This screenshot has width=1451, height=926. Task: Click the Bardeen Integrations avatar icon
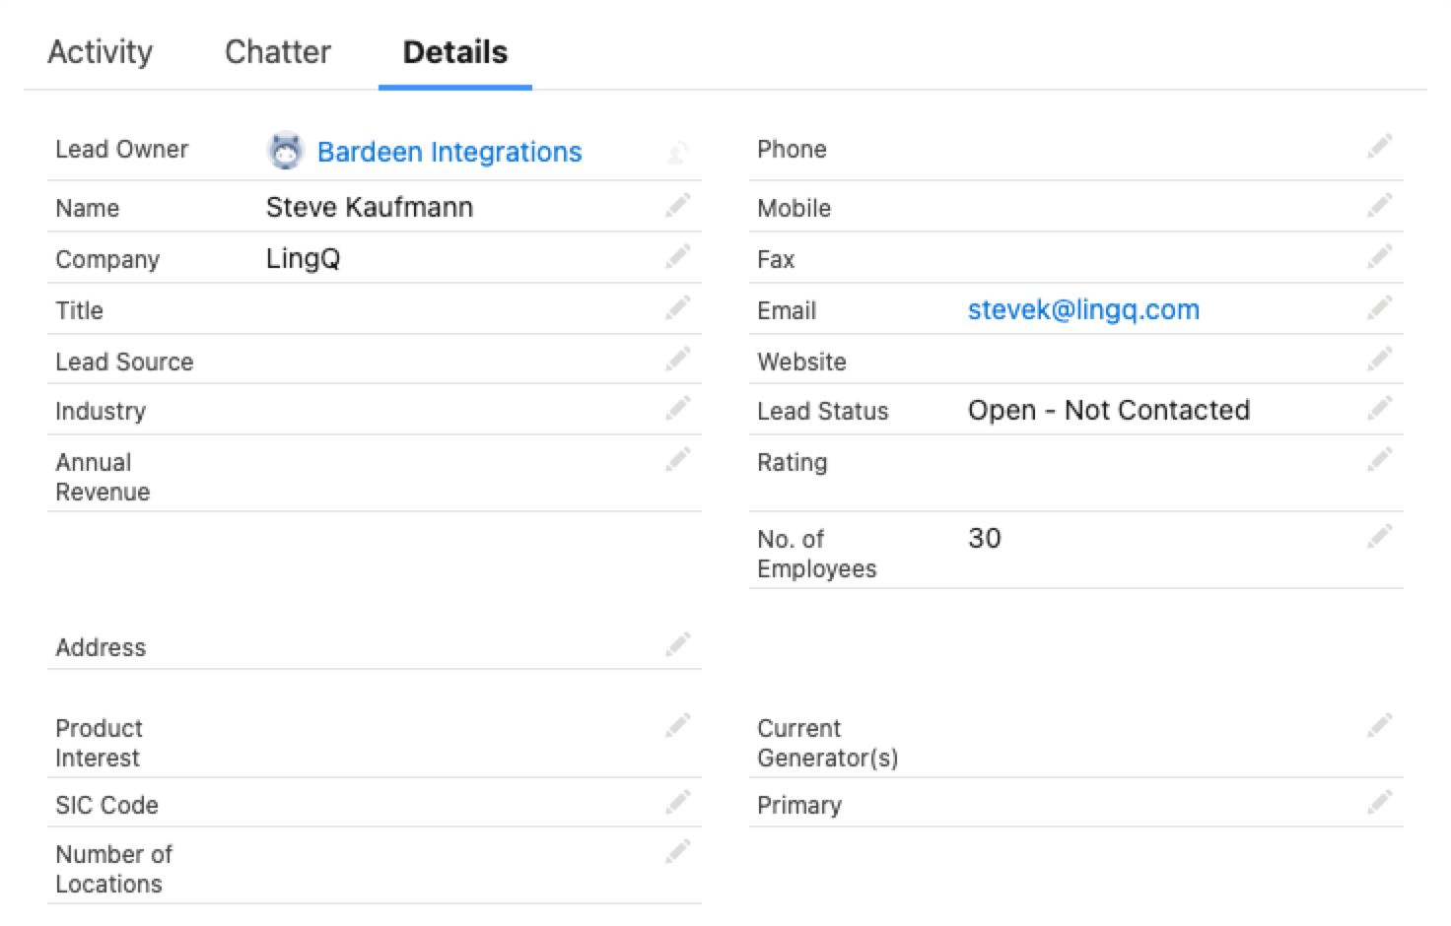(286, 151)
